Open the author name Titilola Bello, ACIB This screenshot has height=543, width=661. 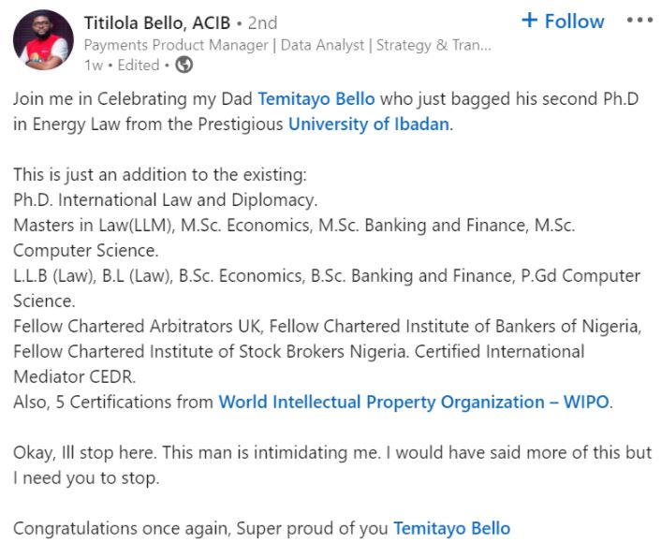[157, 22]
